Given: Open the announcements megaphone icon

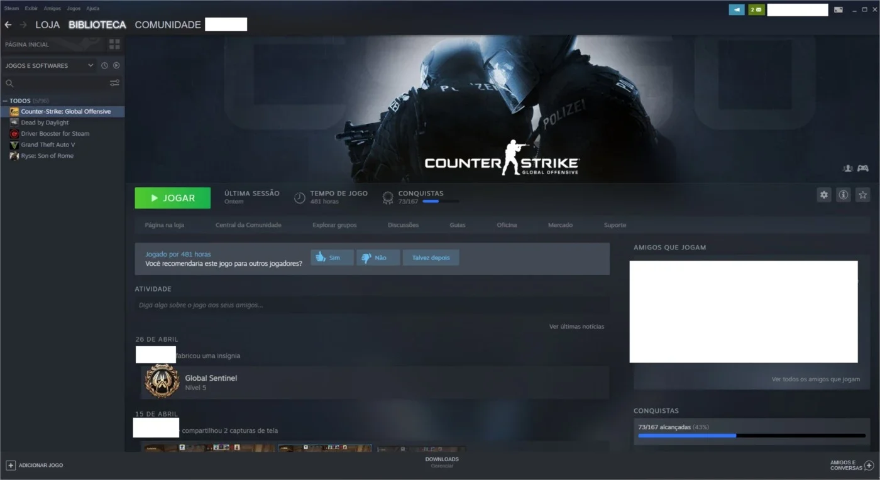Looking at the screenshot, I should coord(737,9).
